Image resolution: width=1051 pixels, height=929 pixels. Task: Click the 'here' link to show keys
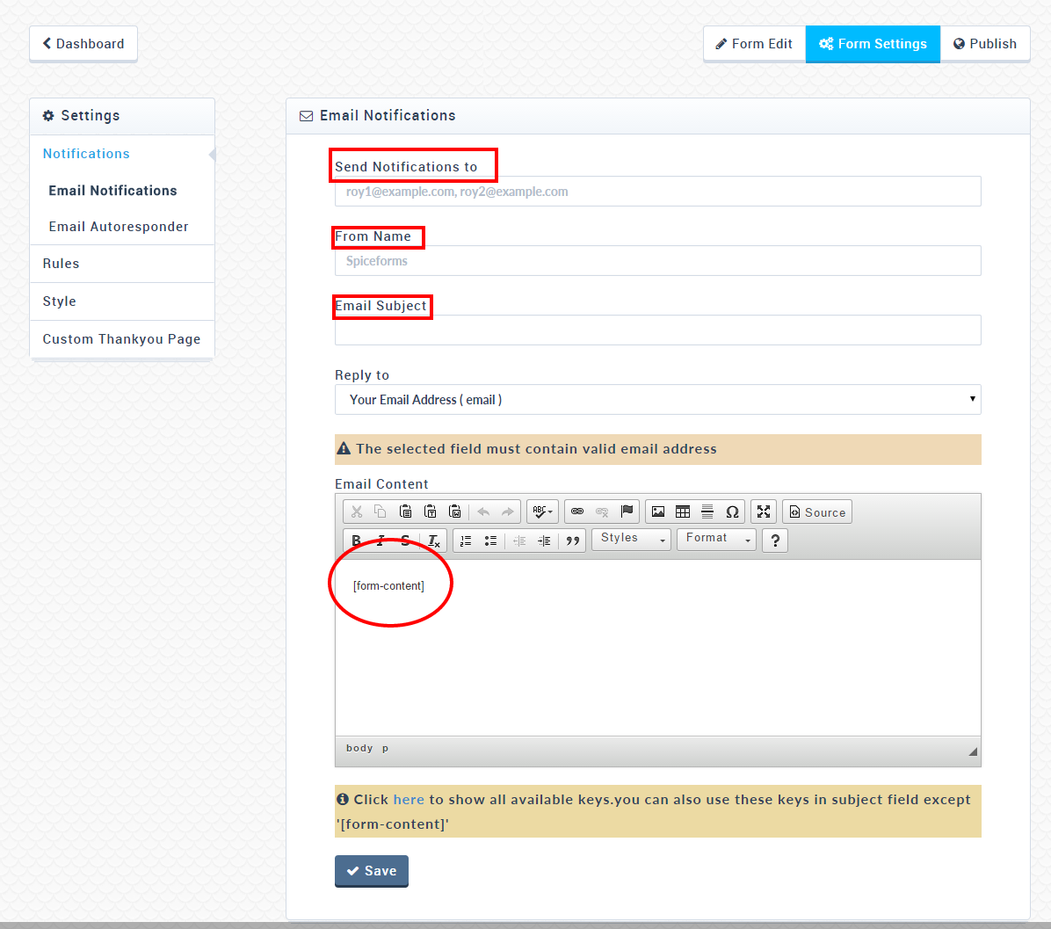pos(409,800)
